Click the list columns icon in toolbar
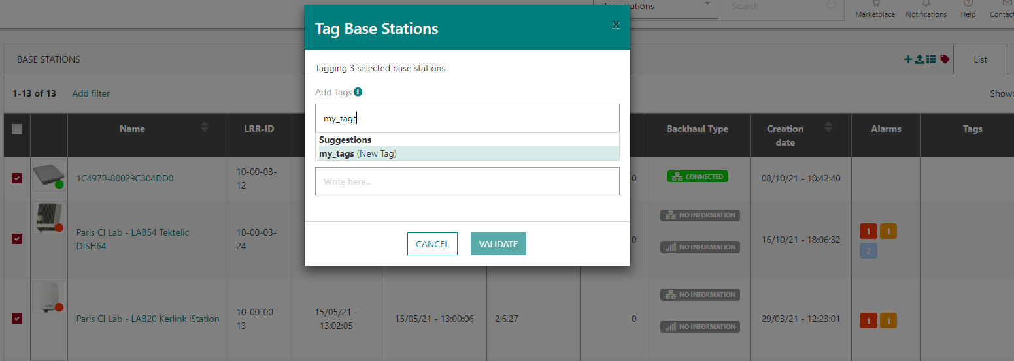 pyautogui.click(x=931, y=59)
